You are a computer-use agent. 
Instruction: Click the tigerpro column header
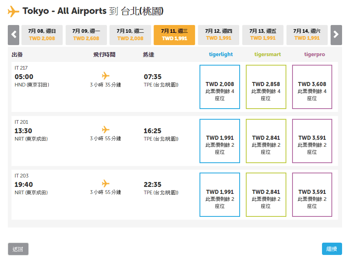[315, 54]
